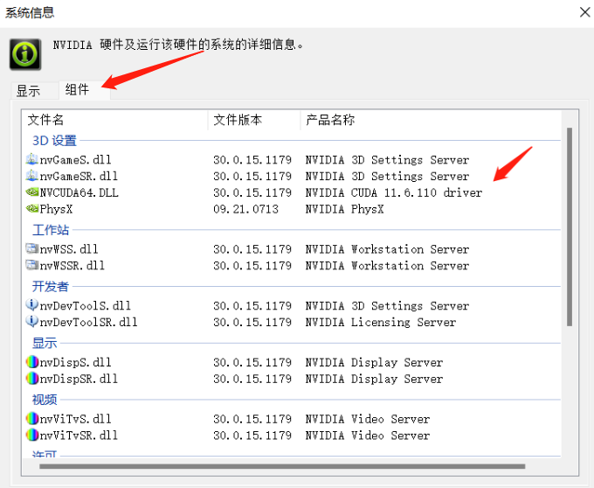This screenshot has height=488, width=594.
Task: Click NVIDIA Display Server in nvDispS.dll row
Action: coord(374,362)
